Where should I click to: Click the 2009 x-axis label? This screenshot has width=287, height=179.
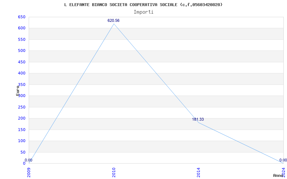pos(29,172)
